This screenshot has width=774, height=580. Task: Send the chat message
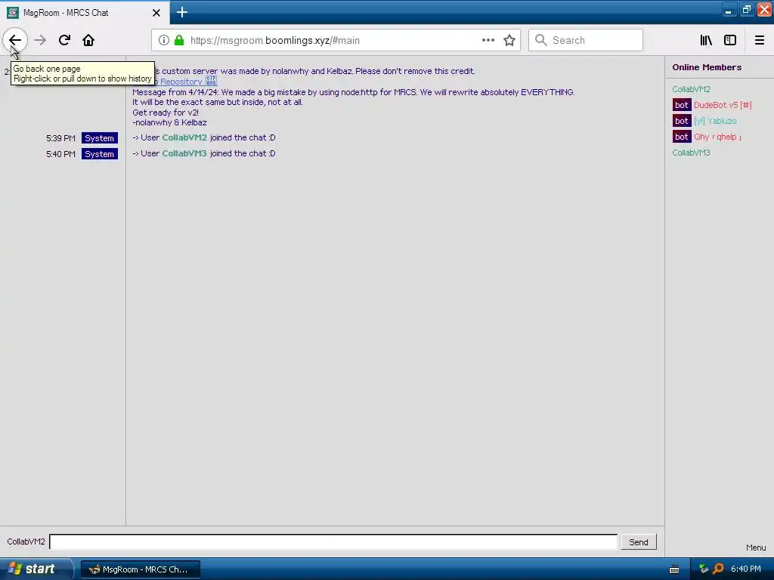coord(638,542)
